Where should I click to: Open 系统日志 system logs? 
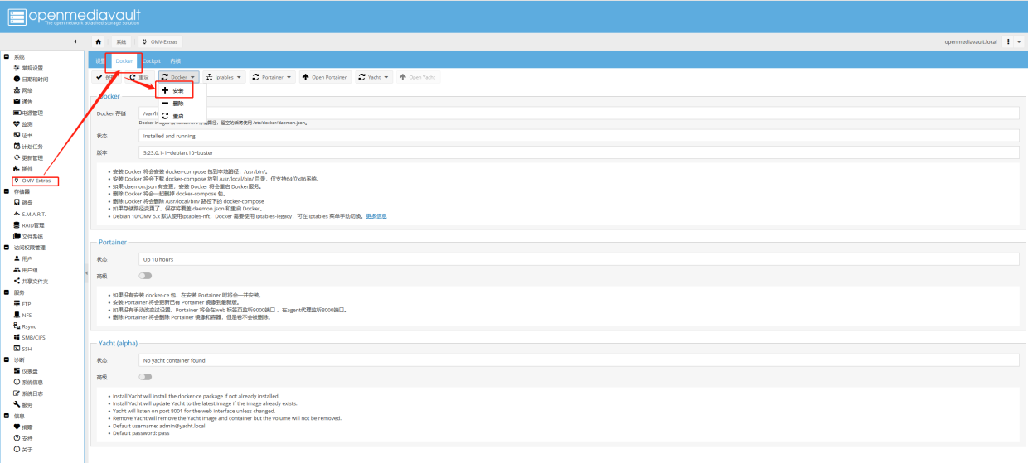pos(32,393)
